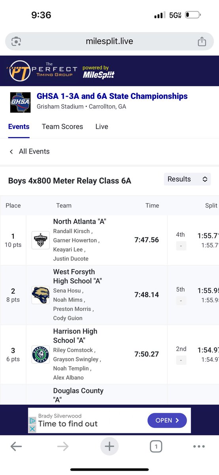The height and width of the screenshot is (475, 219).
Task: Open the North Atlanta Warriors team logo
Action: coord(41,240)
